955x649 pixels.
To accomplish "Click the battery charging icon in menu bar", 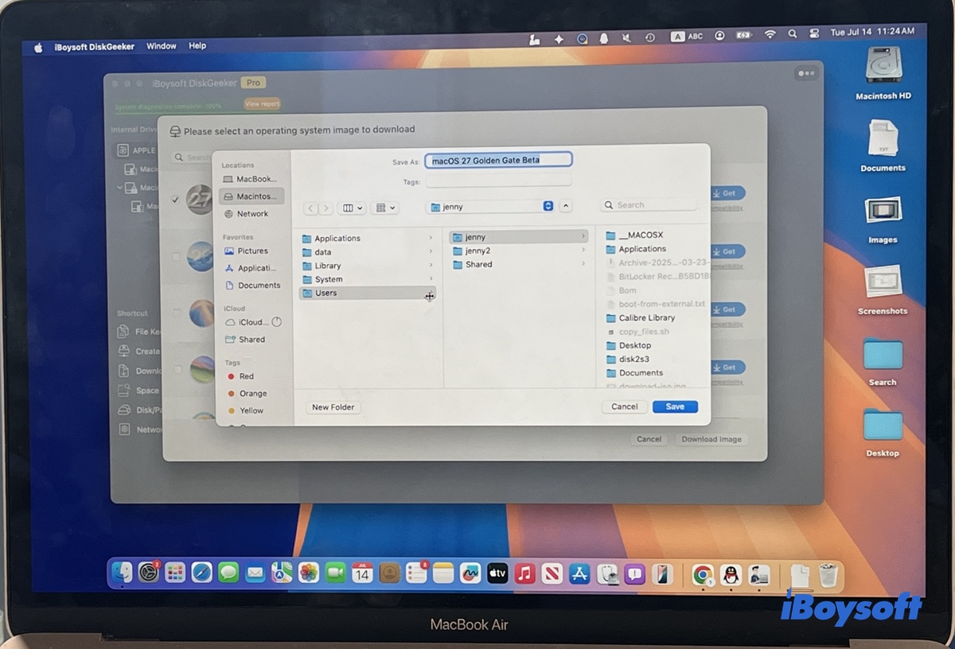I will (x=743, y=35).
